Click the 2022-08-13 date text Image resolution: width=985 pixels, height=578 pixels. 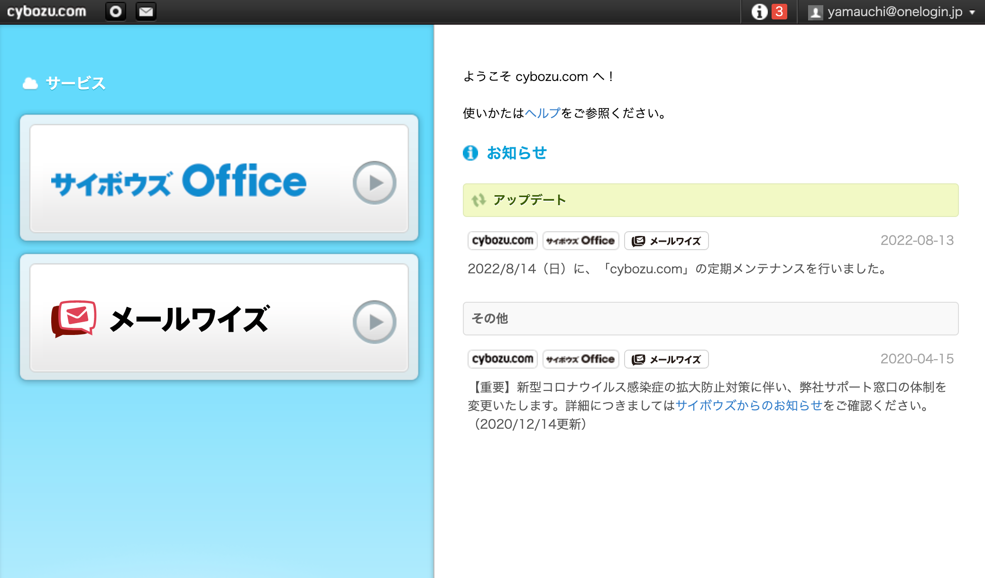(x=917, y=240)
